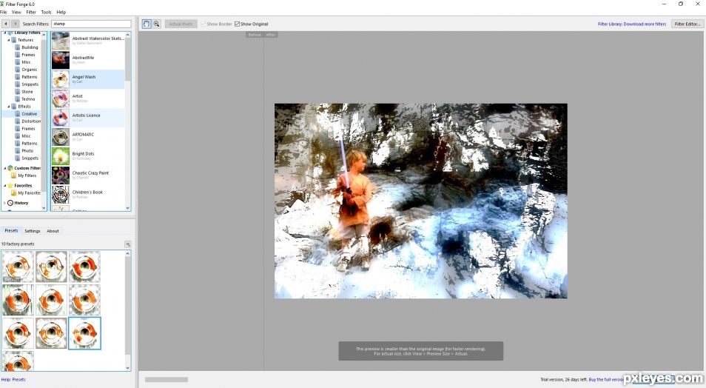
Task: Click the My Filters folder icon
Action: (x=14, y=175)
